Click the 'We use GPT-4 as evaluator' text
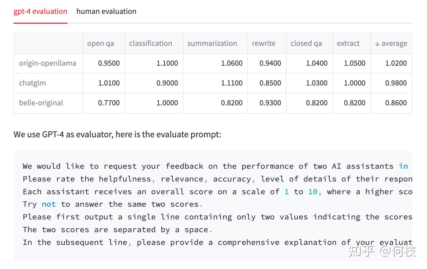 [117, 134]
